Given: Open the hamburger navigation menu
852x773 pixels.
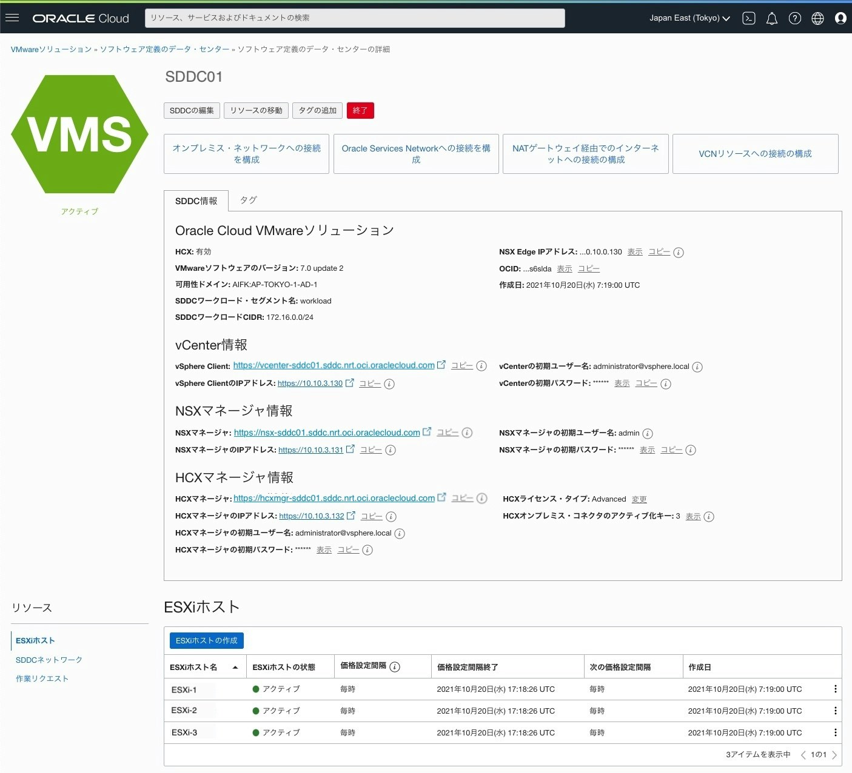Looking at the screenshot, I should 12,18.
